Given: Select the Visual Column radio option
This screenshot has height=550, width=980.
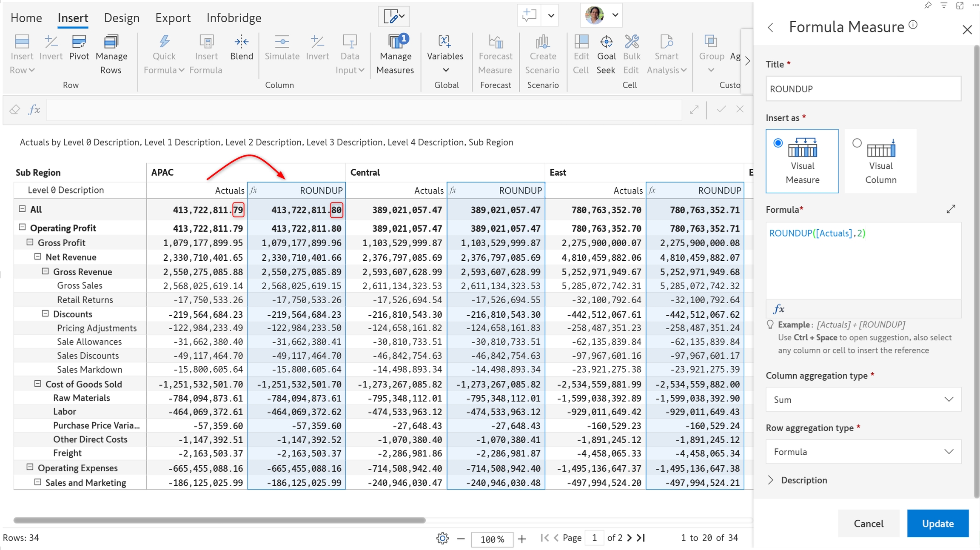Looking at the screenshot, I should 857,143.
